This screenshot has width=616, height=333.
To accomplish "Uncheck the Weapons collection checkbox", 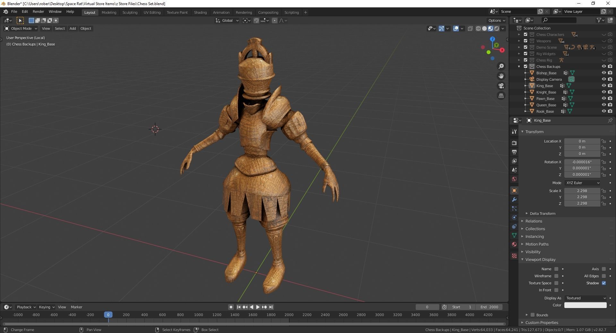I will (x=526, y=41).
